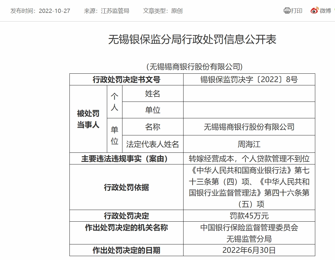This screenshot has height=260, width=335.
Task: Click the 作出处罚决定的日期 header cell
Action: click(126, 250)
